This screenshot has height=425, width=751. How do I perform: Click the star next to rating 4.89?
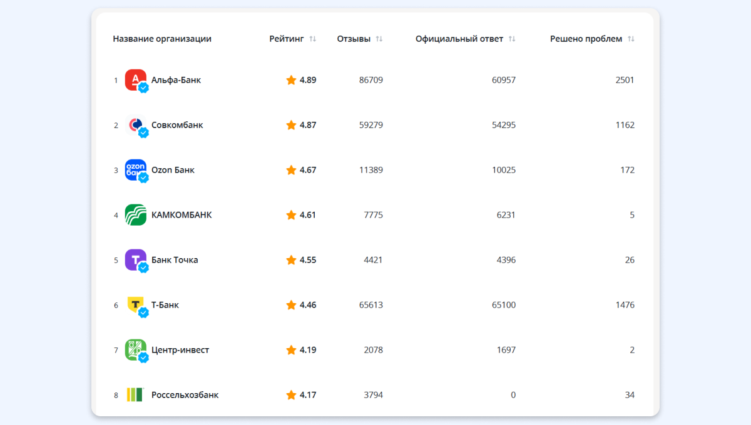(291, 80)
